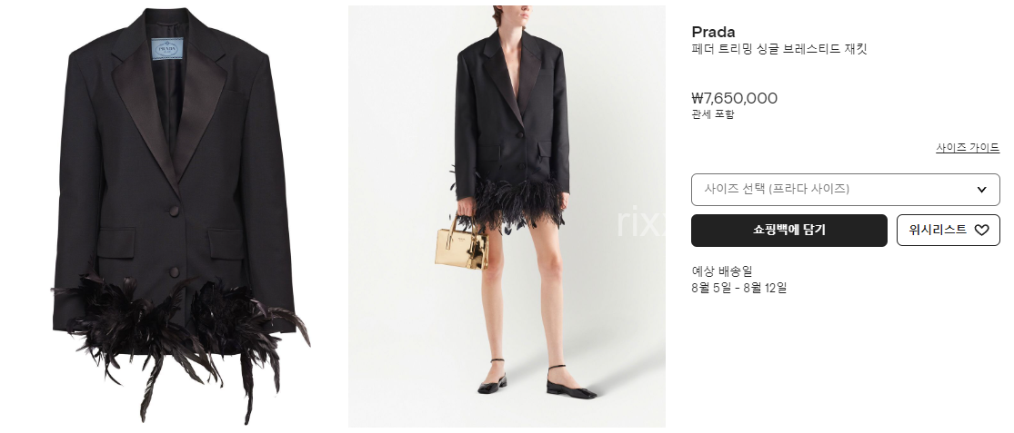Click the 예상 배송일 label
Viewport: 1014px width, 433px height.
coord(722,271)
